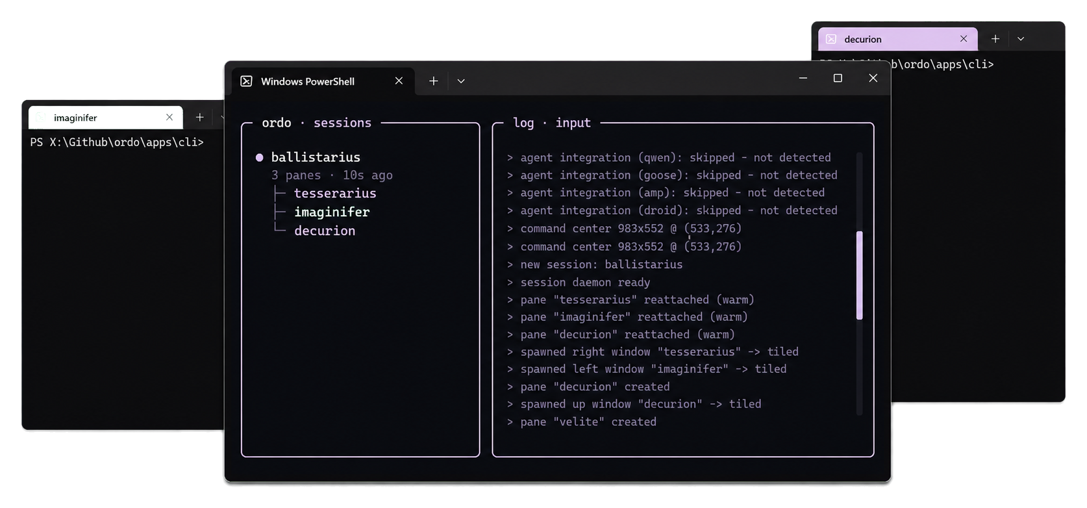
Task: Click log line 'new session: ballistarius'
Action: pos(594,264)
